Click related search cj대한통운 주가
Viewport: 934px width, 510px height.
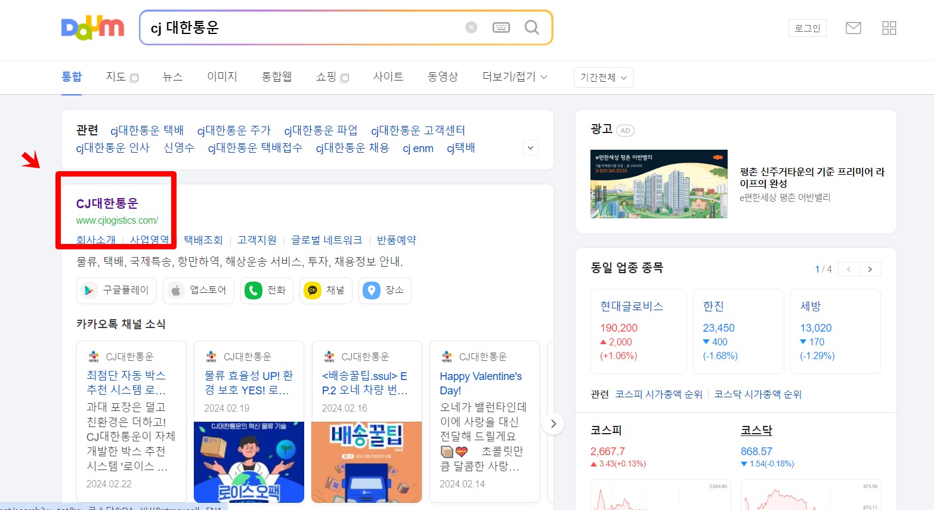tap(234, 130)
